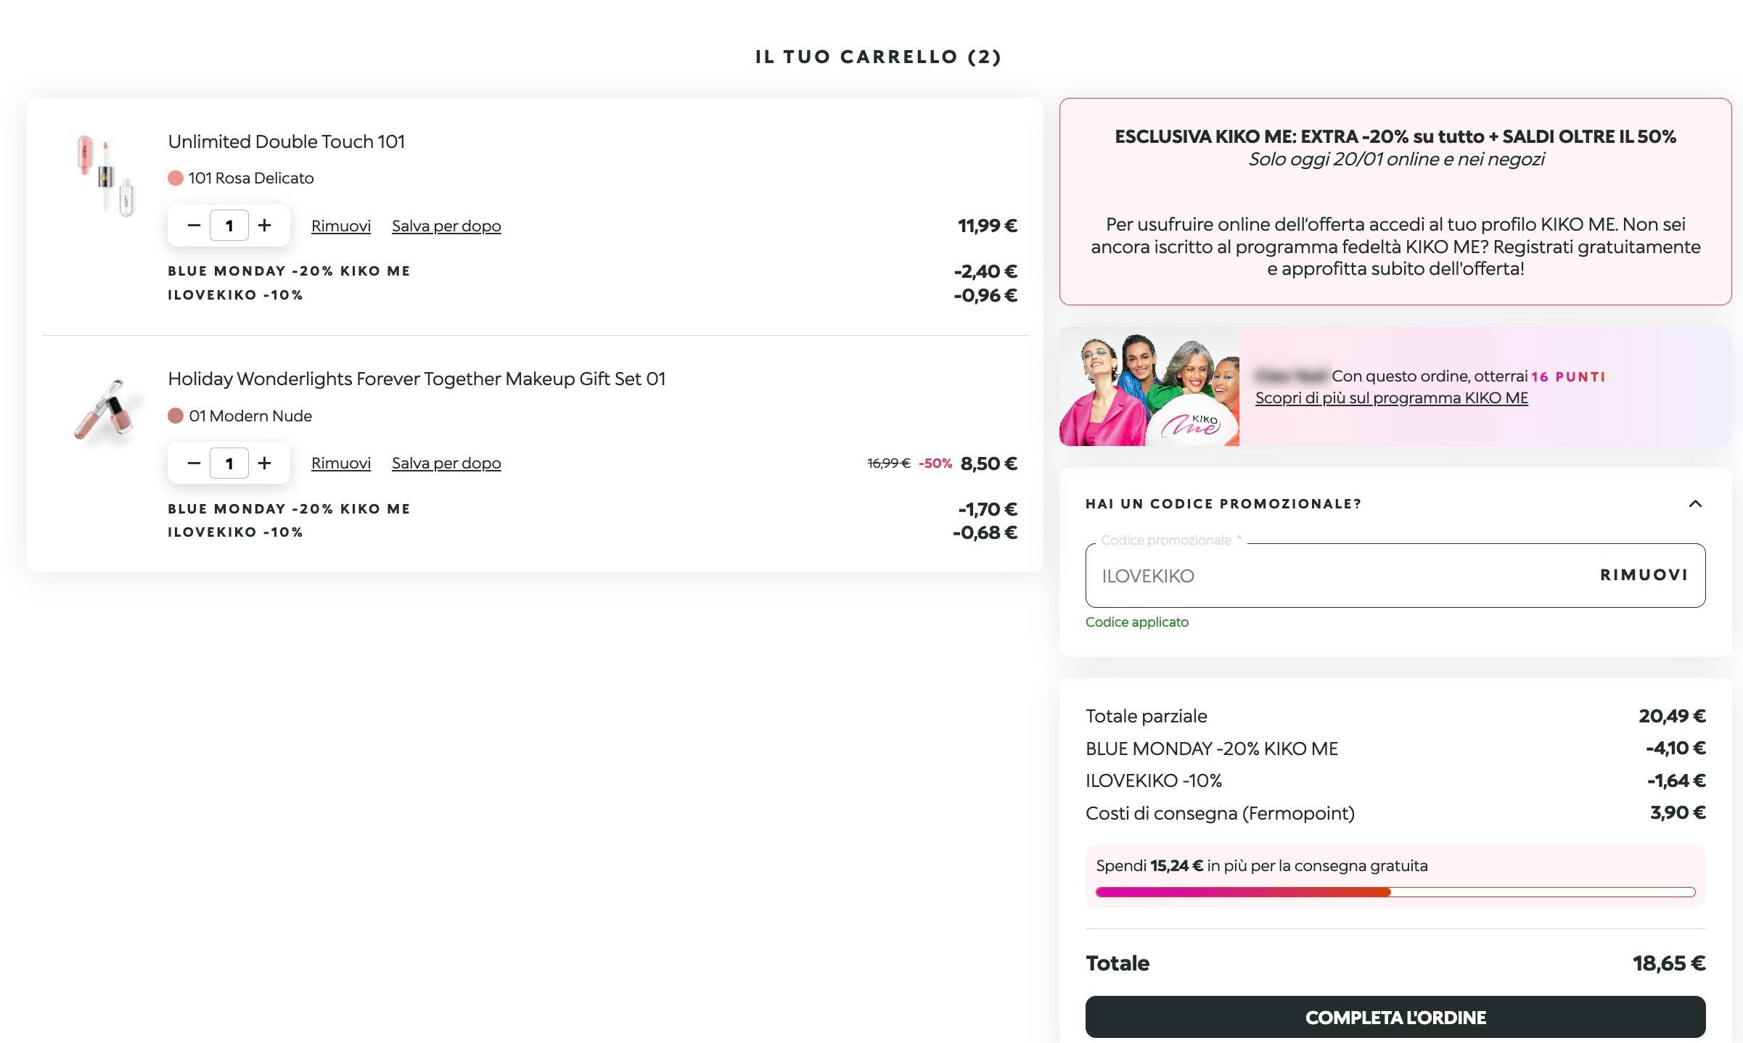The width and height of the screenshot is (1743, 1043).
Task: Click the 101 Rosa Delicato color swatch
Action: coord(176,178)
